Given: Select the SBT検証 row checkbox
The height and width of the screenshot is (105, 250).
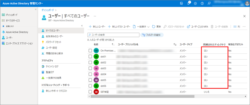Looking at the screenshot, I should (90, 92).
